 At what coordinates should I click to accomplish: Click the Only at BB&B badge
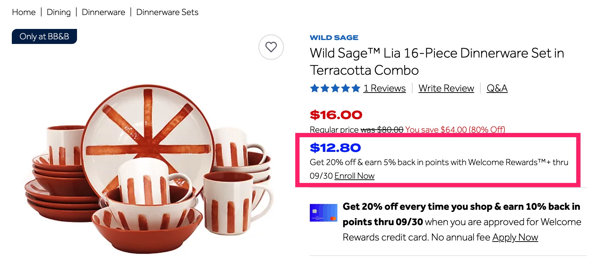coord(44,36)
